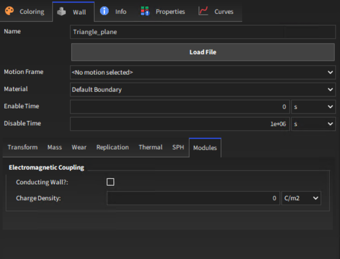The width and height of the screenshot is (340, 259).
Task: Enable the Conducting Wall checkbox
Action: click(x=110, y=182)
